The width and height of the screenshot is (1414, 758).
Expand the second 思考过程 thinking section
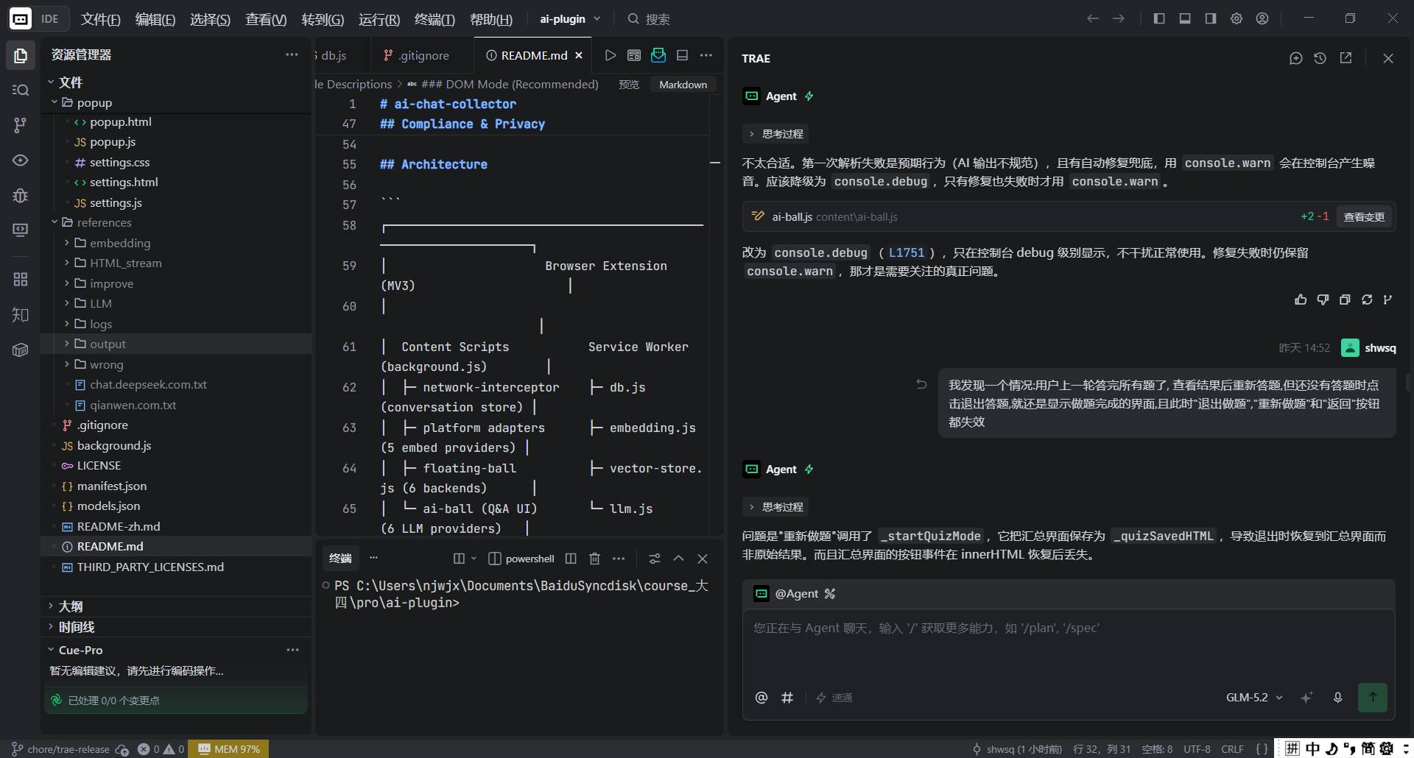pos(776,507)
